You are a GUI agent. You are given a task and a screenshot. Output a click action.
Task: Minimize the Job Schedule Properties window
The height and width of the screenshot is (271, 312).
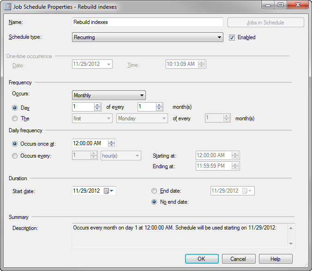pos(268,5)
